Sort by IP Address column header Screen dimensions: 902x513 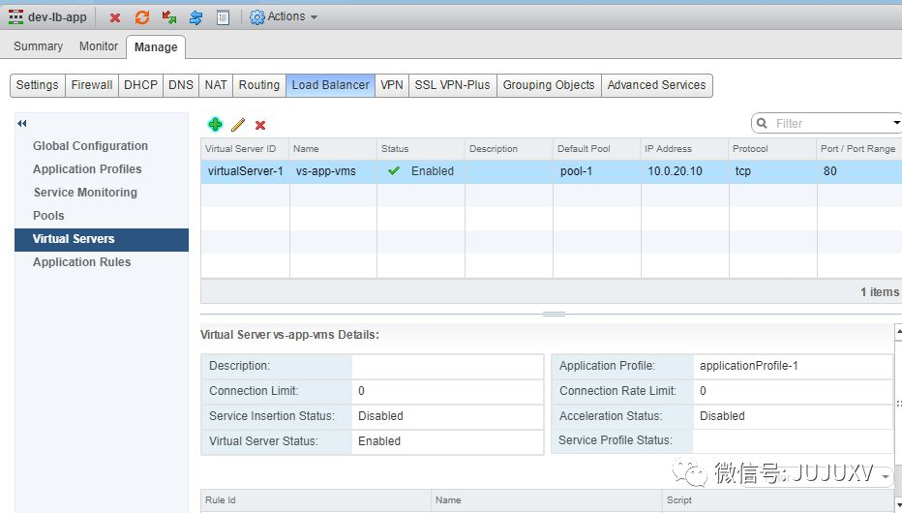pyautogui.click(x=684, y=148)
